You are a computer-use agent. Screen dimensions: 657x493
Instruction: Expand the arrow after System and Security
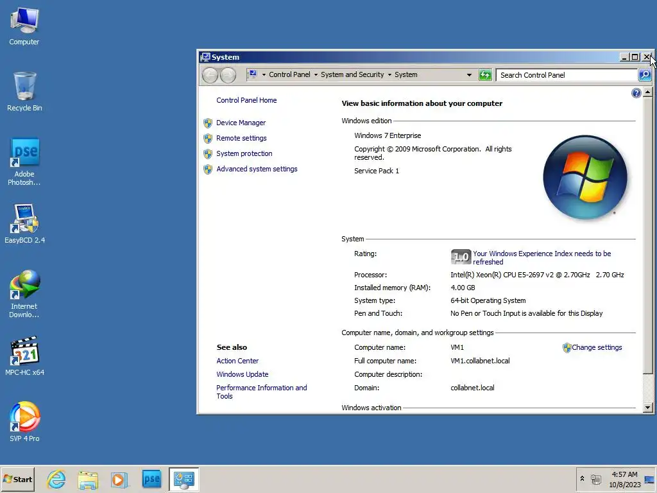389,75
